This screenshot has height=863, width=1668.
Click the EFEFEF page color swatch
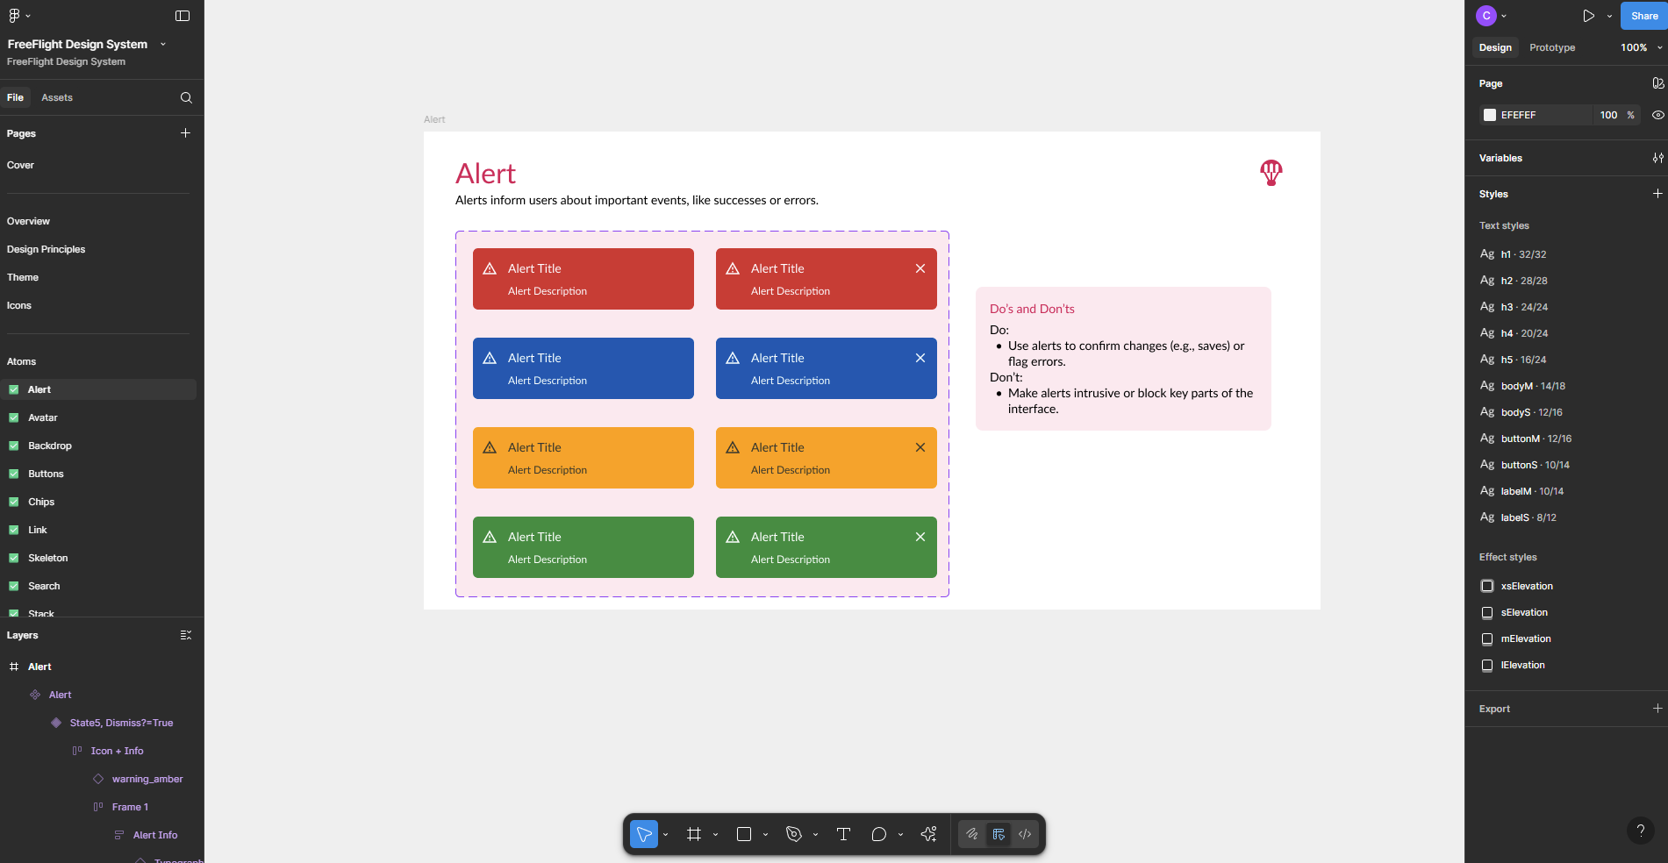coord(1490,115)
